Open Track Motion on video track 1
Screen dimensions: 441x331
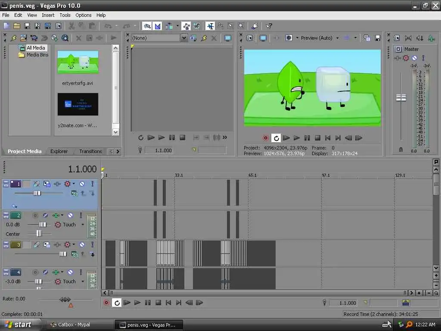click(x=47, y=184)
